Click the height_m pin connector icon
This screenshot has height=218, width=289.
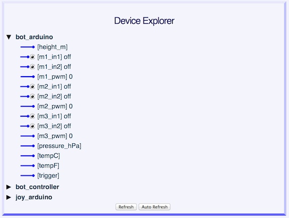tap(28, 47)
